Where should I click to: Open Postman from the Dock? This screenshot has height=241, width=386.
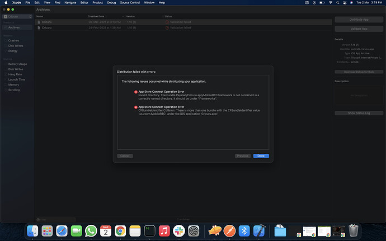coord(229,231)
